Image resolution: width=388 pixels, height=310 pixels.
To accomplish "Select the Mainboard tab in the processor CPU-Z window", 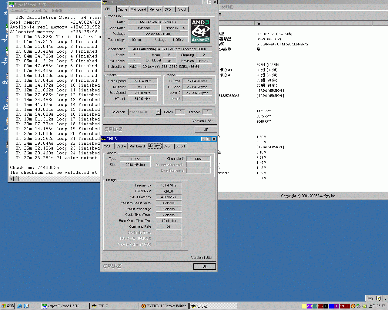I will [138, 9].
